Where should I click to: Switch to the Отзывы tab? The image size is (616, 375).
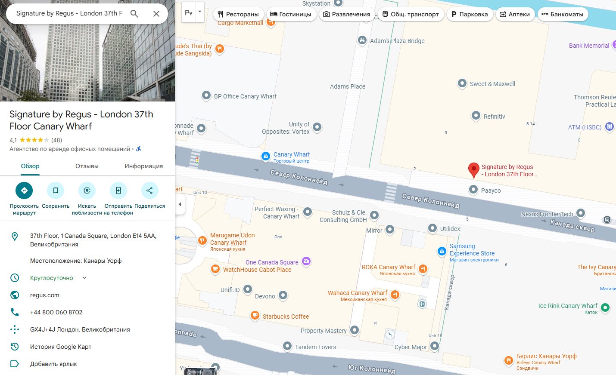coord(87,166)
